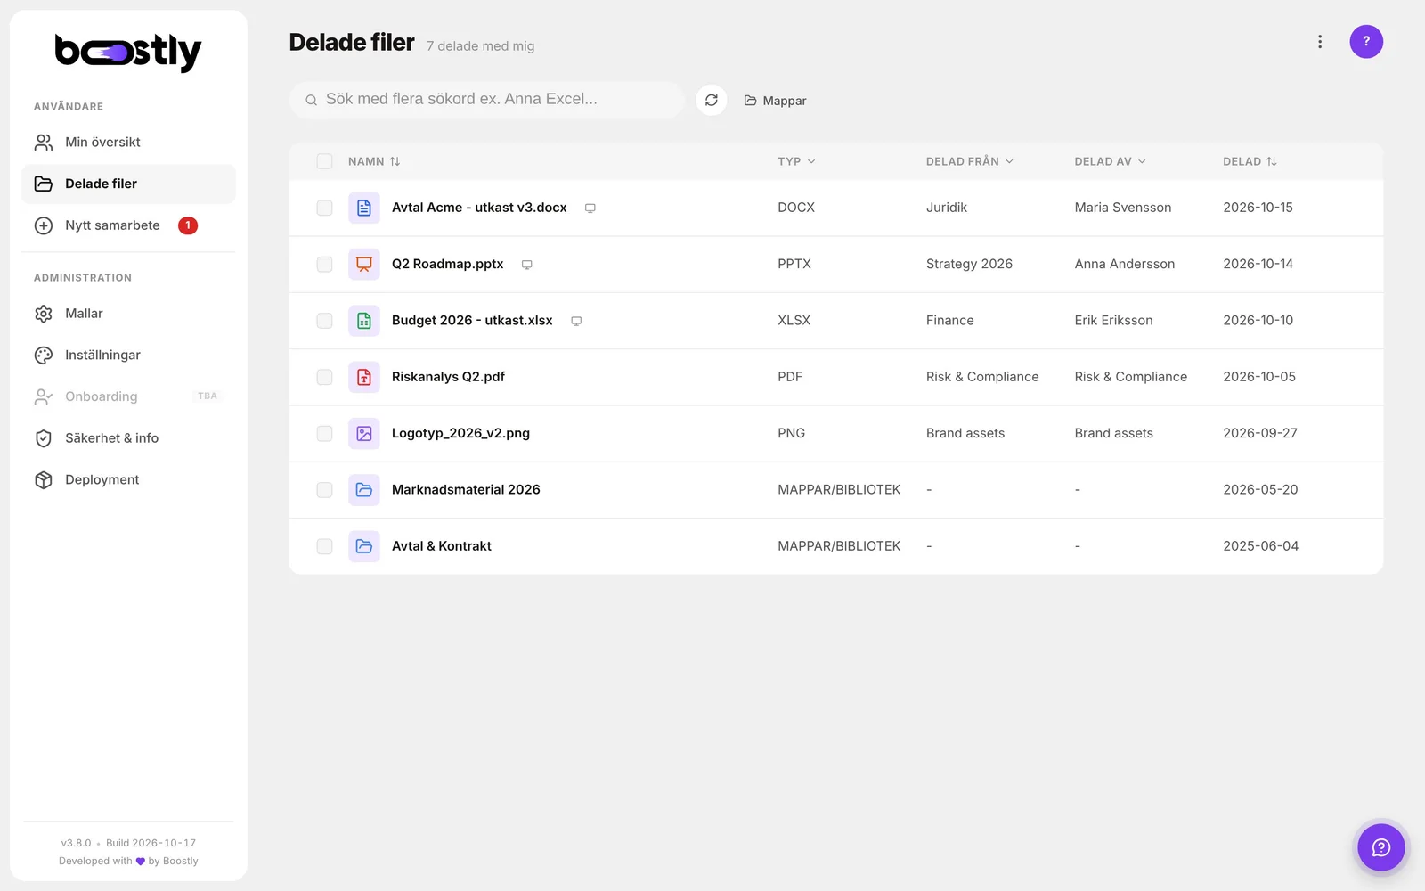This screenshot has height=891, width=1425.
Task: Click the PDF icon for Riskanalys Q2
Action: [x=364, y=377]
